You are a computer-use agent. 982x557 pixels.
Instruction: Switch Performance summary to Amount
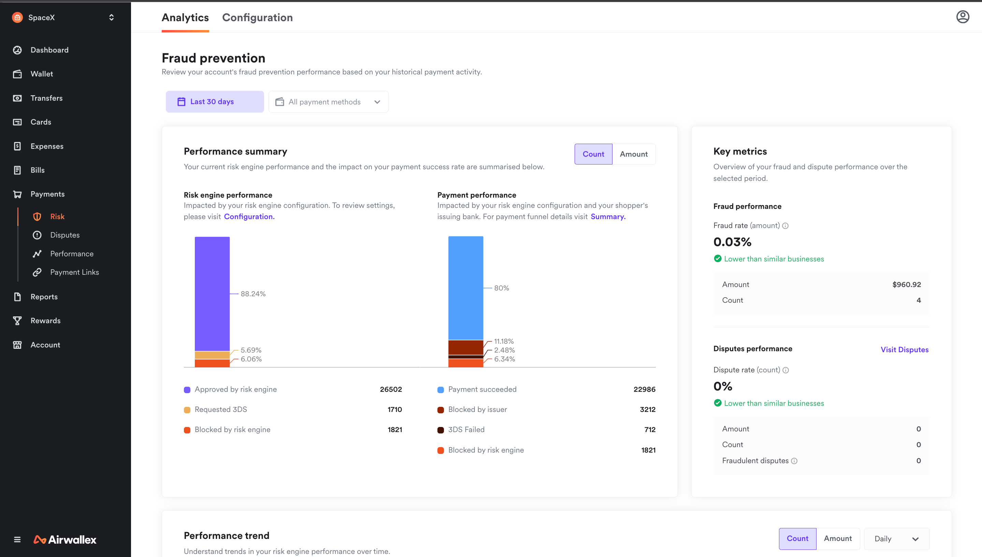pos(633,154)
